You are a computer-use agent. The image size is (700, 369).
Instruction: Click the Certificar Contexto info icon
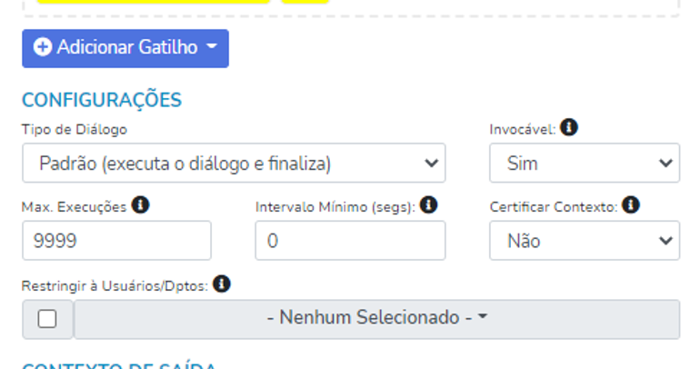pyautogui.click(x=631, y=205)
